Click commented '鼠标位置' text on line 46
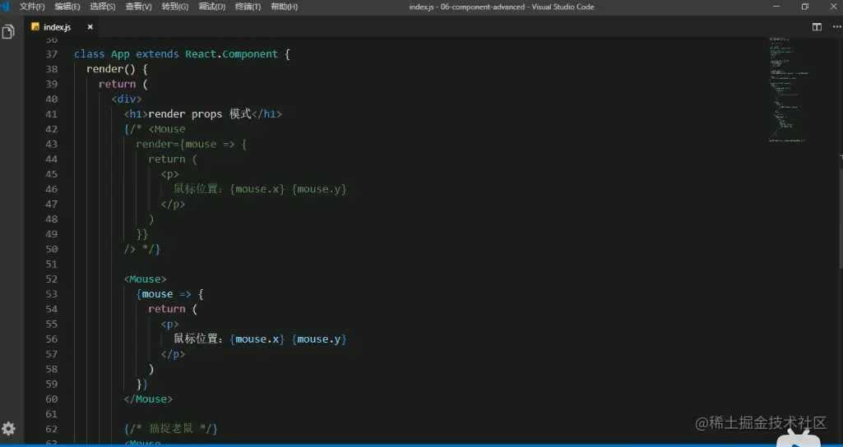Viewport: 843px width, 447px height. point(195,189)
